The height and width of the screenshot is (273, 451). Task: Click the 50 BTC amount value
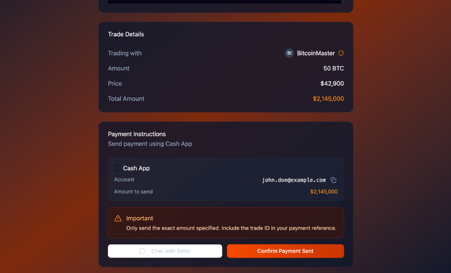(334, 69)
